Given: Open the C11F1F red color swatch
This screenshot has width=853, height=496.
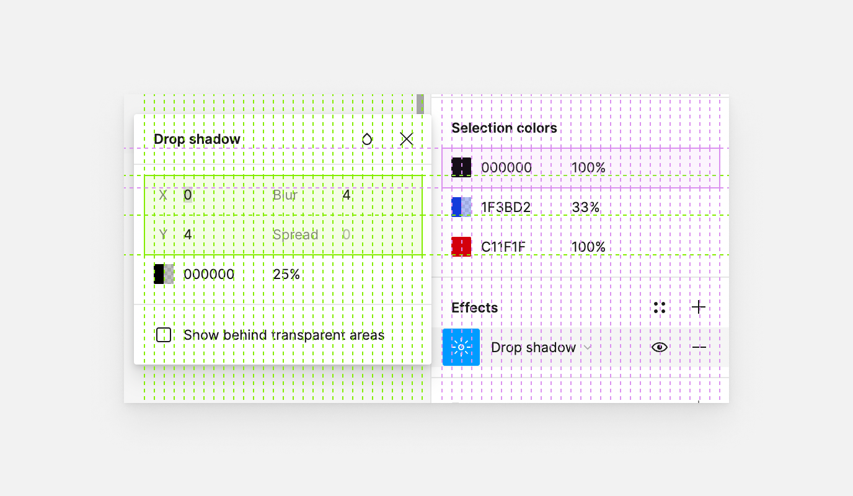Looking at the screenshot, I should tap(461, 247).
